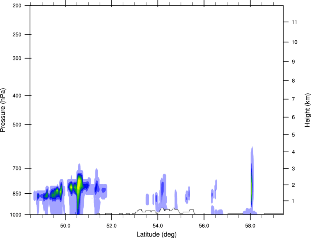Click the 2 km height label
The height and width of the screenshot is (238, 311).
pos(293,185)
